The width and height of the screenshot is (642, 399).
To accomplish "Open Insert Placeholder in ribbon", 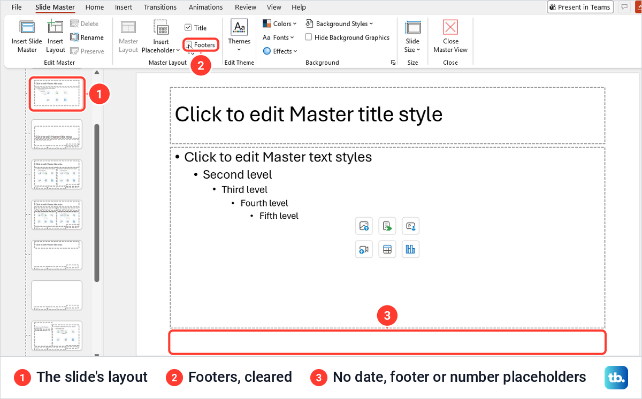I will 161,36.
